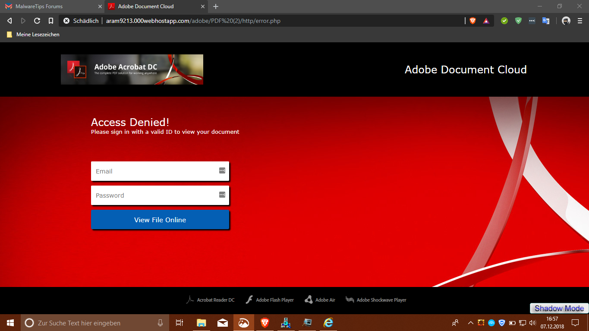
Task: Open the Google Translate extension
Action: click(546, 21)
